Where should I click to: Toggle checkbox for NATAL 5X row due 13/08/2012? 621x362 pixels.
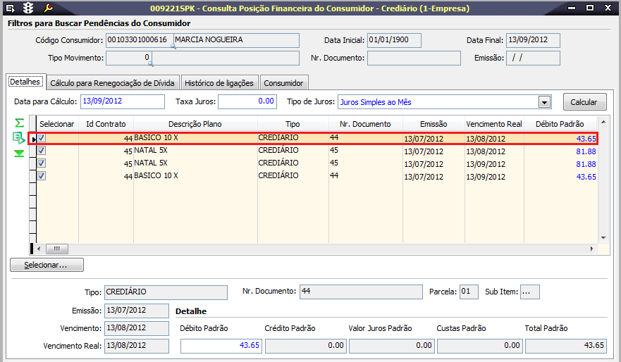(42, 151)
